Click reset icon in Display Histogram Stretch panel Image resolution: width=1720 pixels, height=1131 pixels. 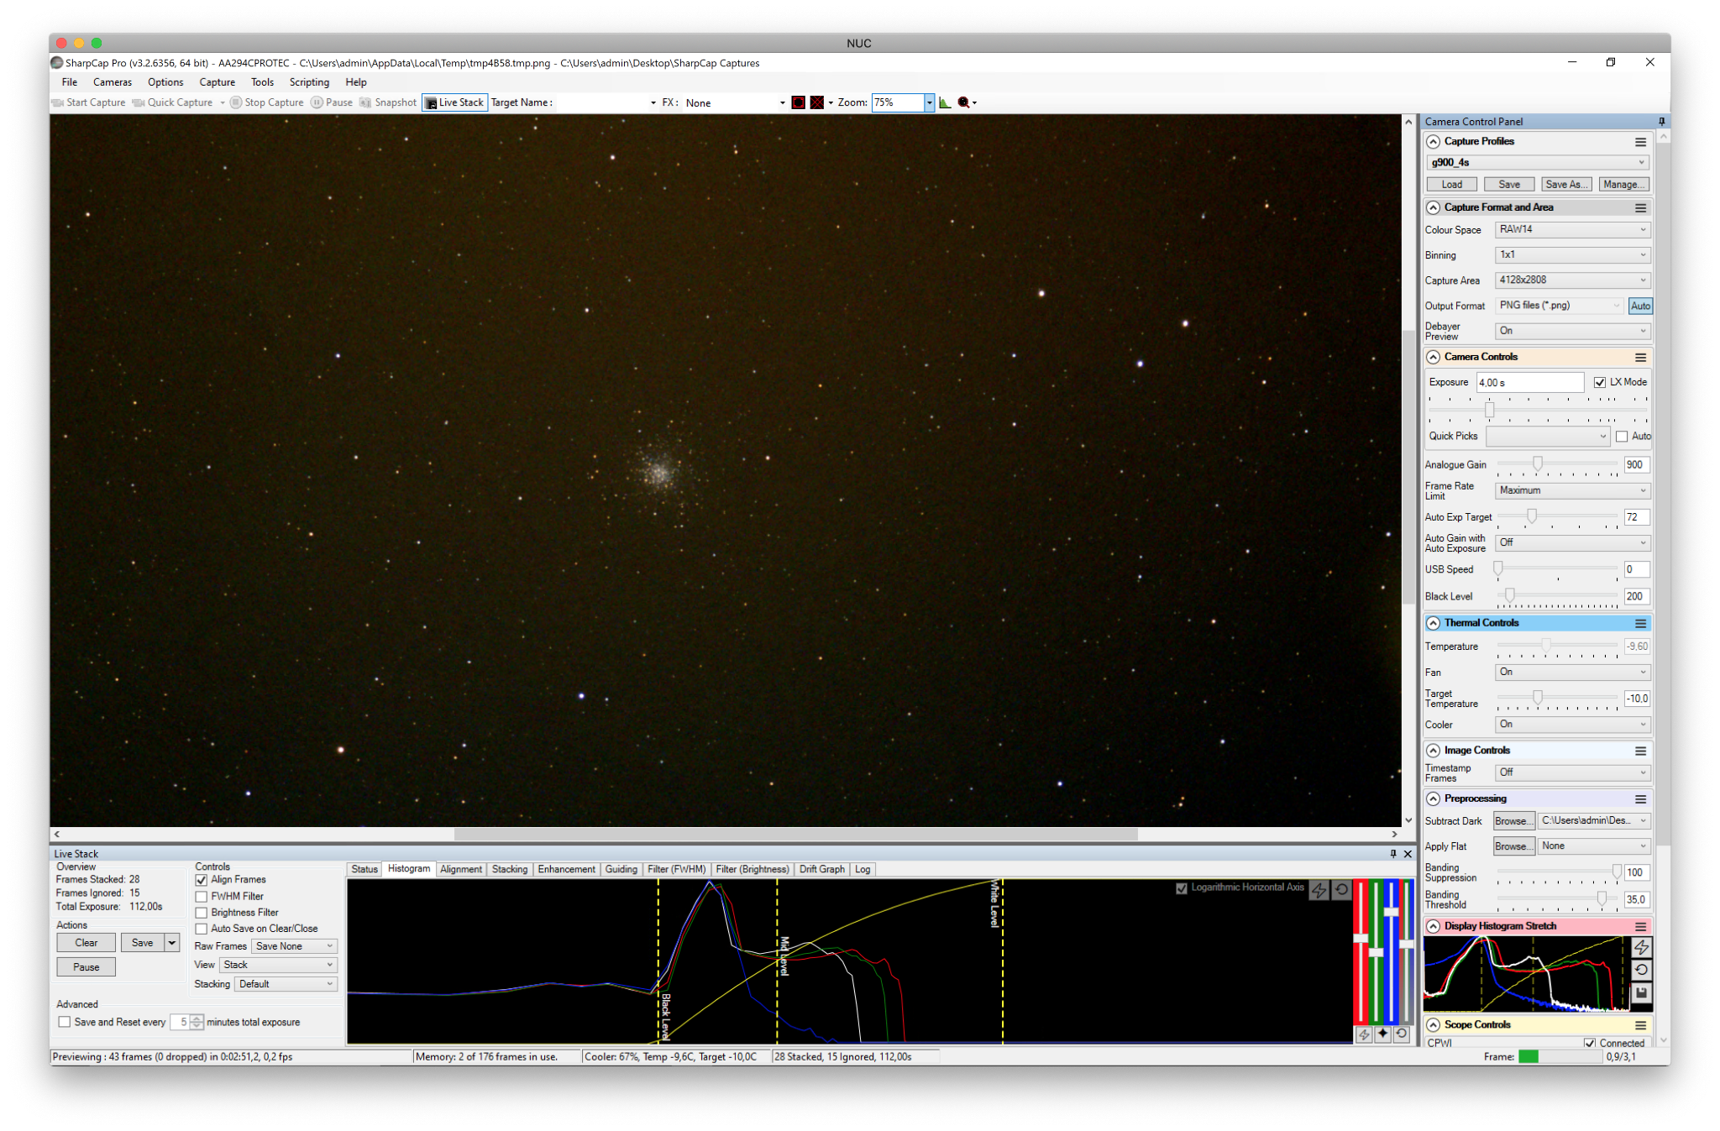tap(1641, 970)
